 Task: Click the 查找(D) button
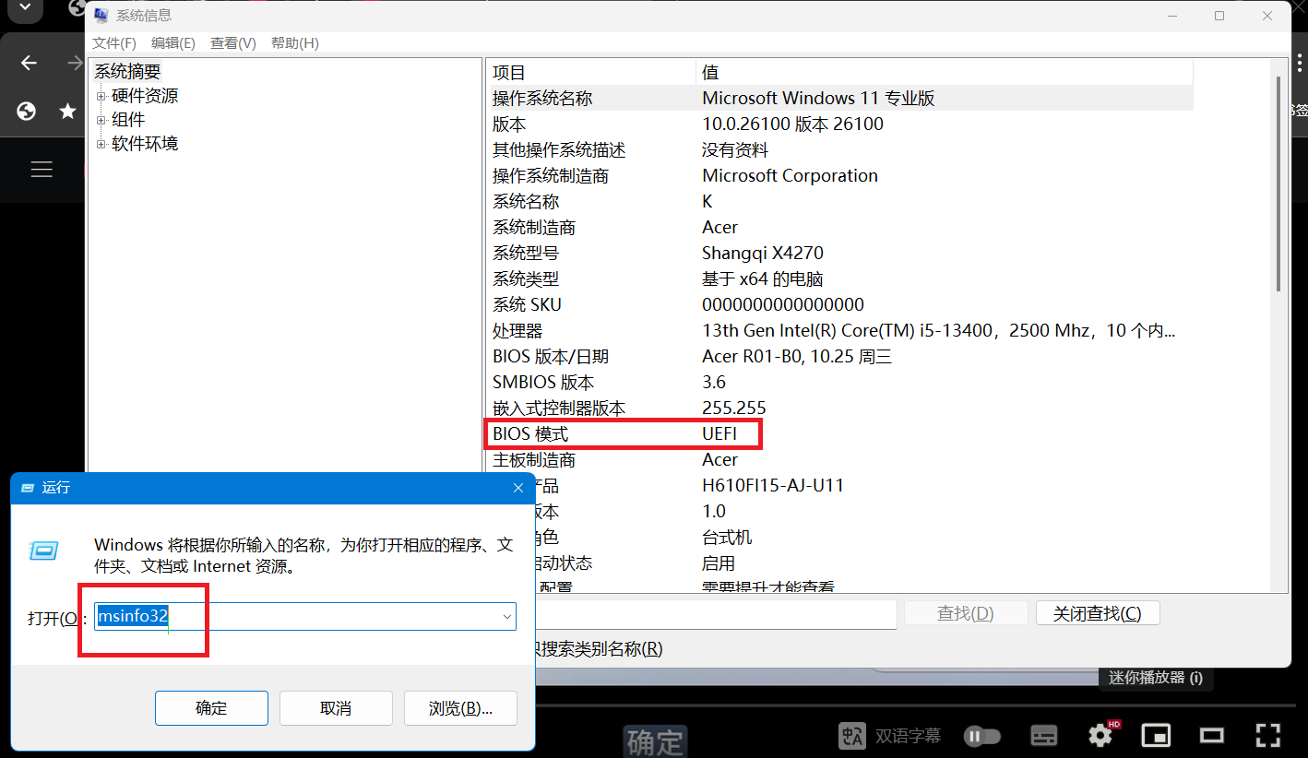pyautogui.click(x=966, y=613)
